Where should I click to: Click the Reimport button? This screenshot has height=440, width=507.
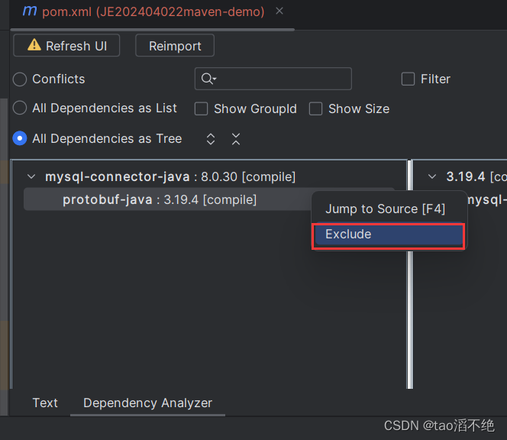(175, 46)
